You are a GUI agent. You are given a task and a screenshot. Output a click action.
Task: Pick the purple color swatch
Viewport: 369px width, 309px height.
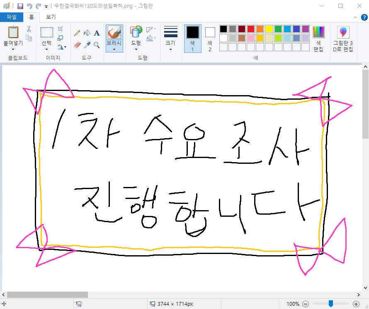(306, 29)
